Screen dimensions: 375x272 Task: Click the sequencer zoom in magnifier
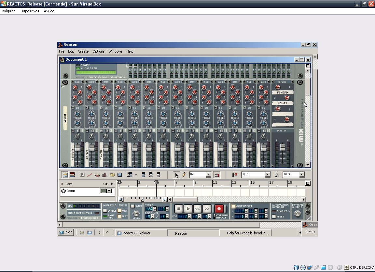coord(120,200)
